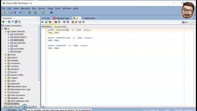This screenshot has width=197, height=111.
Task: Click the Rollback icon in worksheet toolbar
Action: point(68,22)
